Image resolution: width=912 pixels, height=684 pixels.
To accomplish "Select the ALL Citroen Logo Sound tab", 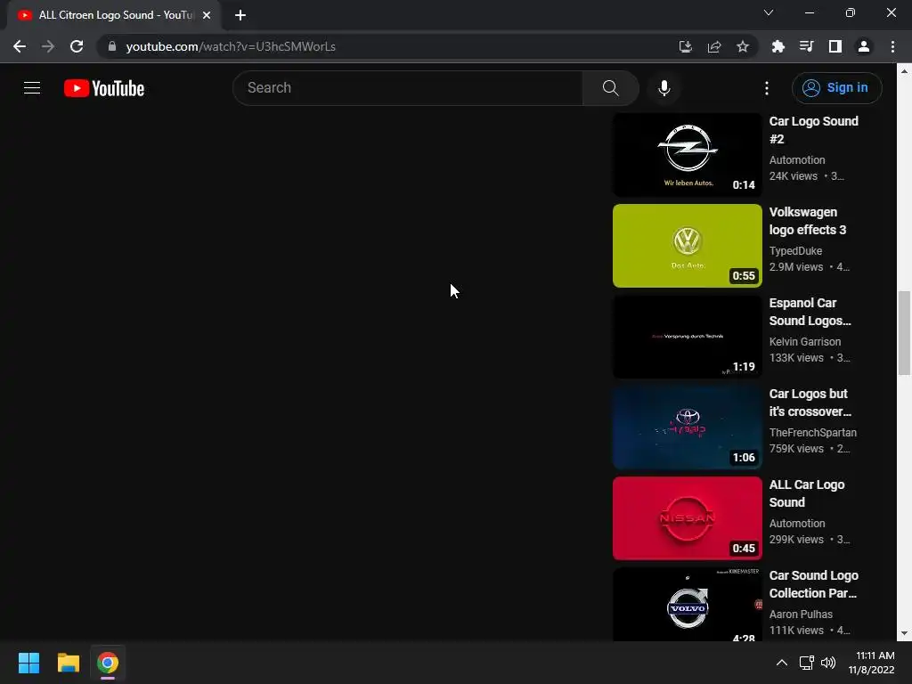I will click(114, 15).
